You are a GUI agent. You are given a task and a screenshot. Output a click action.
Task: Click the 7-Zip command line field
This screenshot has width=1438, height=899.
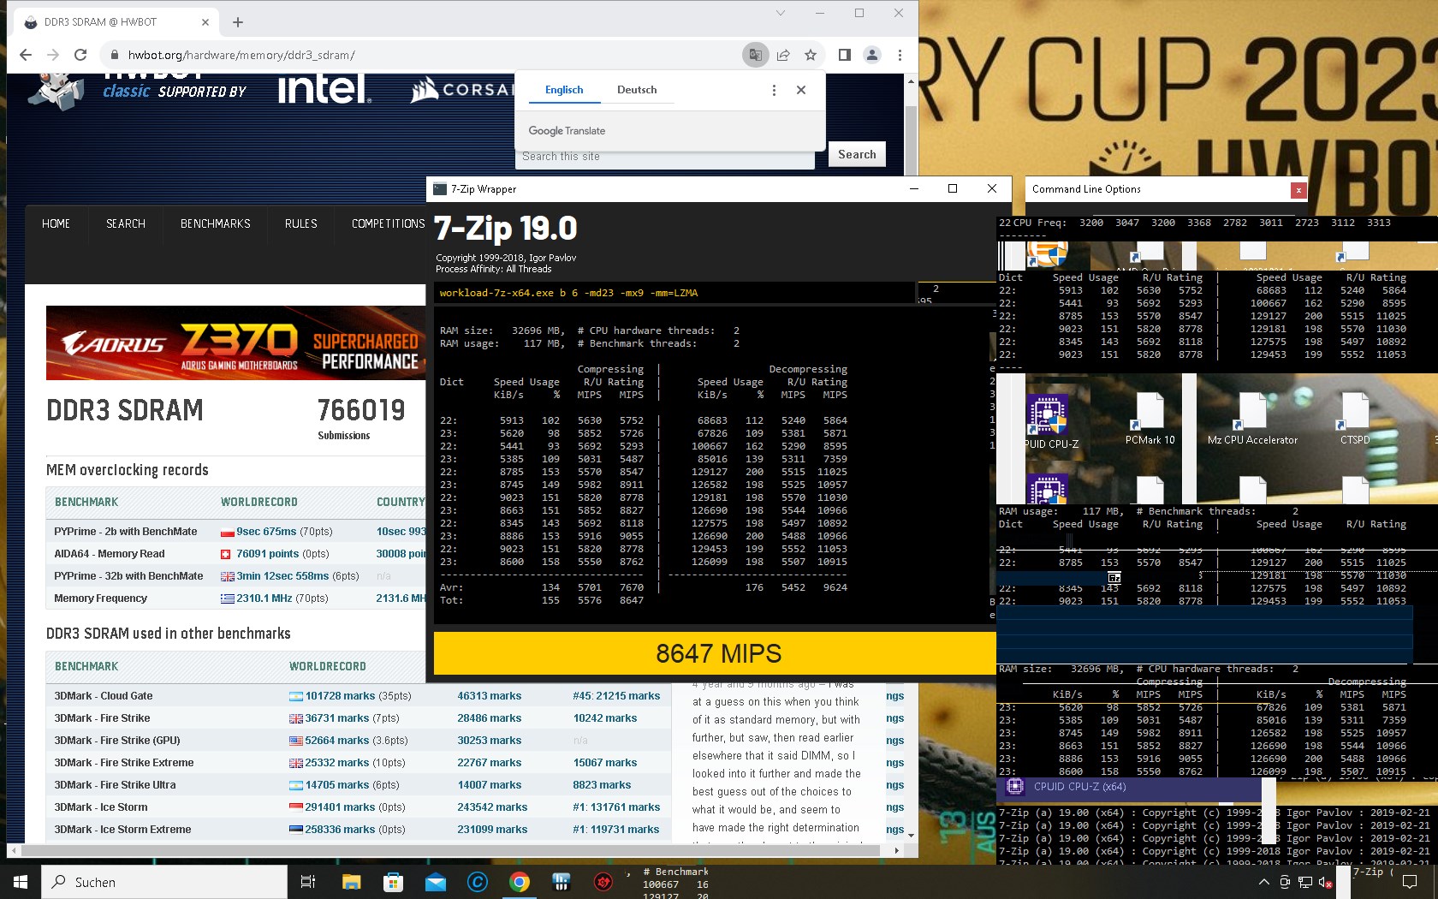coord(674,293)
